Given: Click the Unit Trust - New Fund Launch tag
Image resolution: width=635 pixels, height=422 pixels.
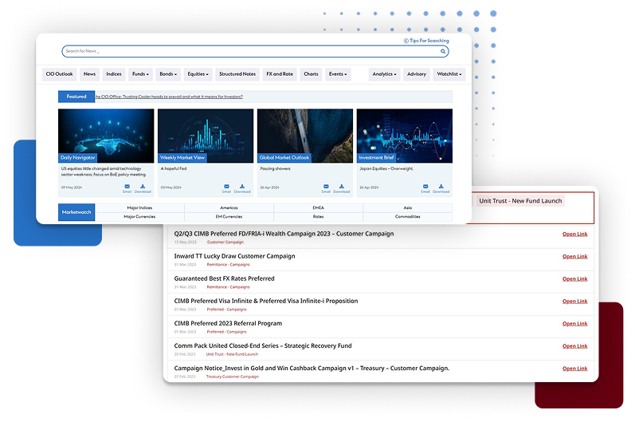Looking at the screenshot, I should (x=520, y=201).
